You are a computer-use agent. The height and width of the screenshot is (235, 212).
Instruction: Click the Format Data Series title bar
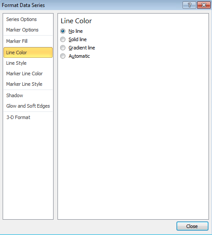[90, 5]
